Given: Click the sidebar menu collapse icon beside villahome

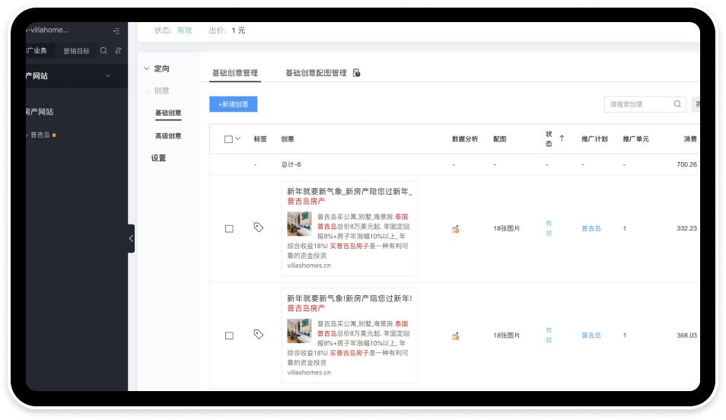Looking at the screenshot, I should (x=116, y=30).
